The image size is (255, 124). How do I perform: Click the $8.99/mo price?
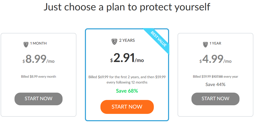39,59
